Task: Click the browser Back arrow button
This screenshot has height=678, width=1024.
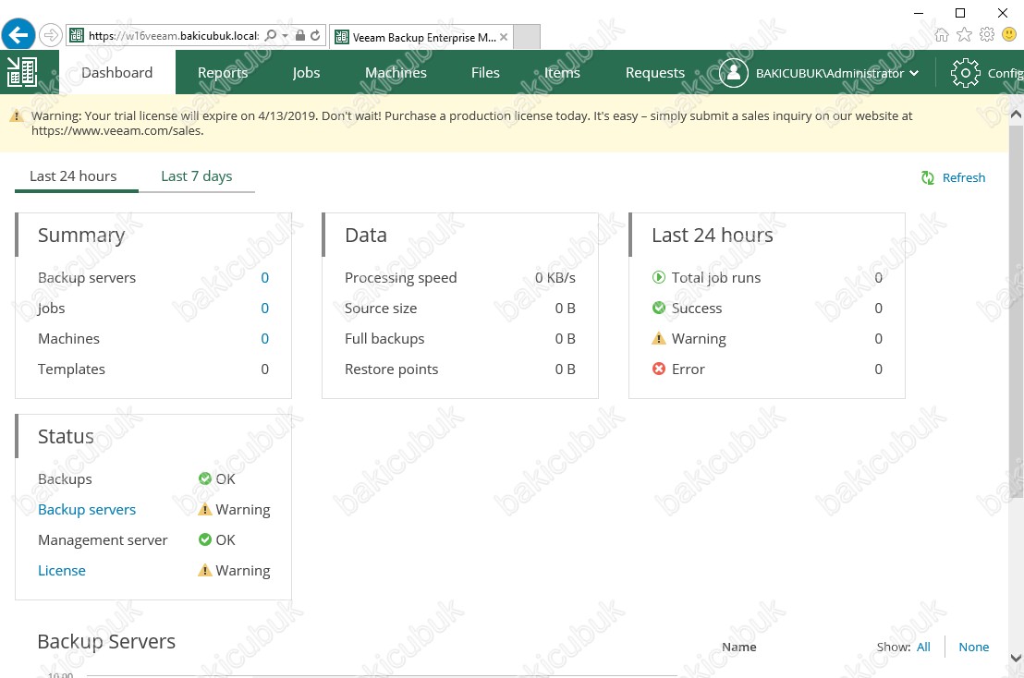Action: (18, 34)
